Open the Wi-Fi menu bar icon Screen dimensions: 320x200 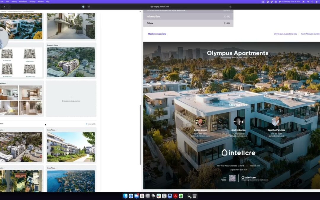(x=308, y=2)
